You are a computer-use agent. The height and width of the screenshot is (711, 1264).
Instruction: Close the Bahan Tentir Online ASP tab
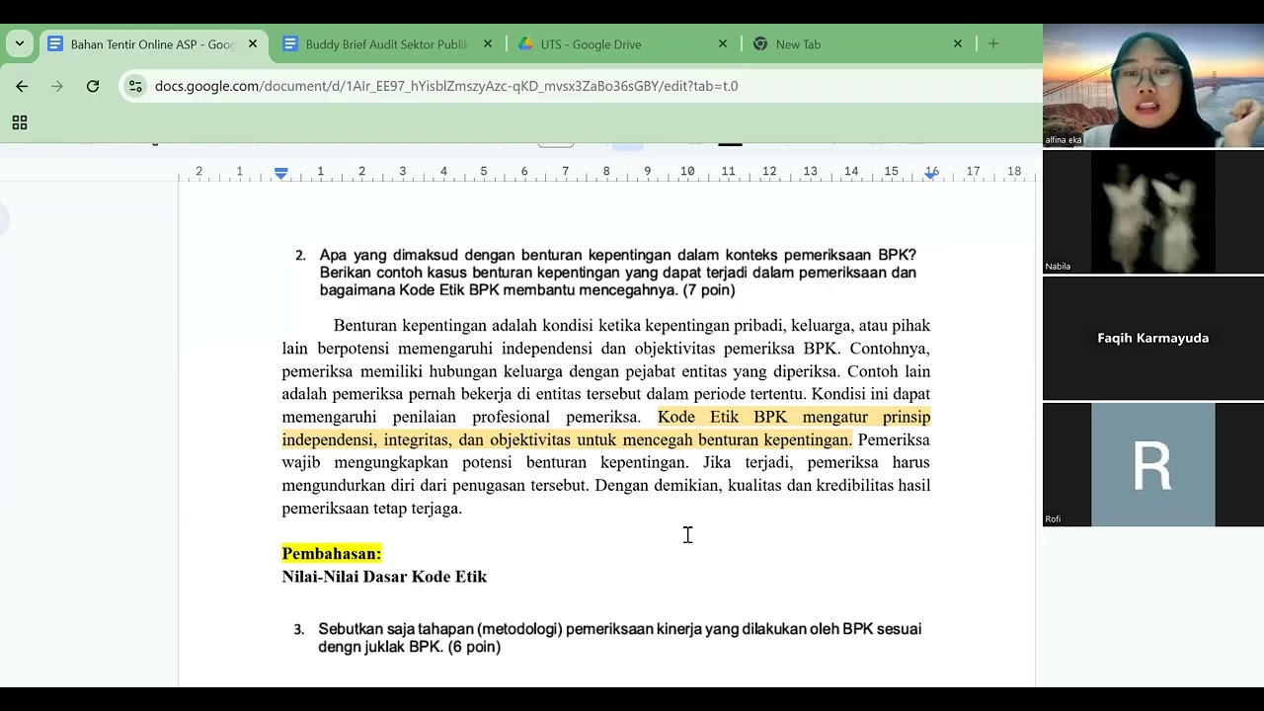253,44
